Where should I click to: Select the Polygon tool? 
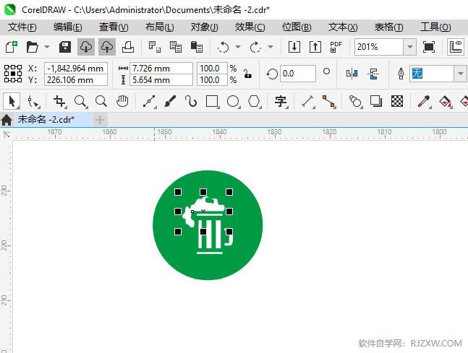255,101
